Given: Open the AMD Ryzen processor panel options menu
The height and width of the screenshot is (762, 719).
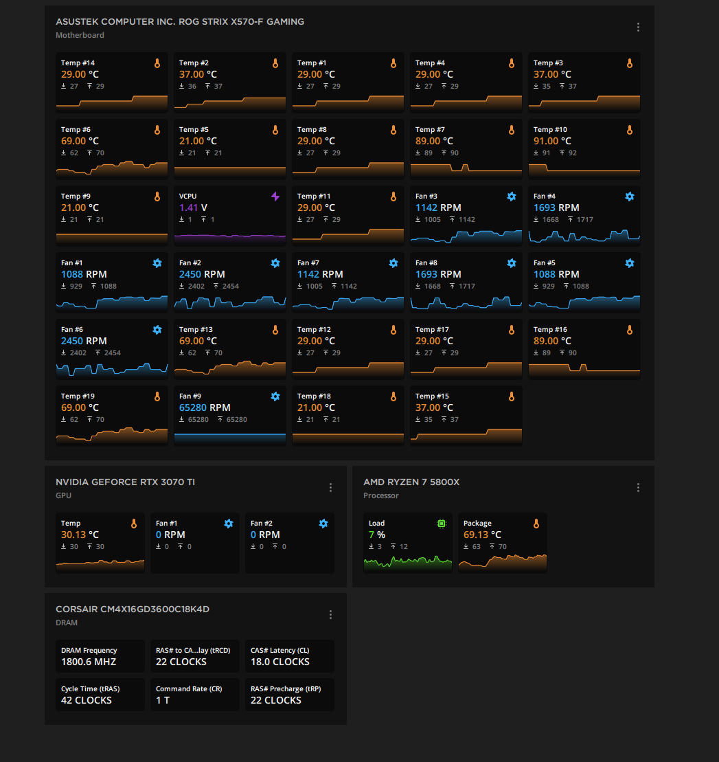Looking at the screenshot, I should click(x=638, y=487).
